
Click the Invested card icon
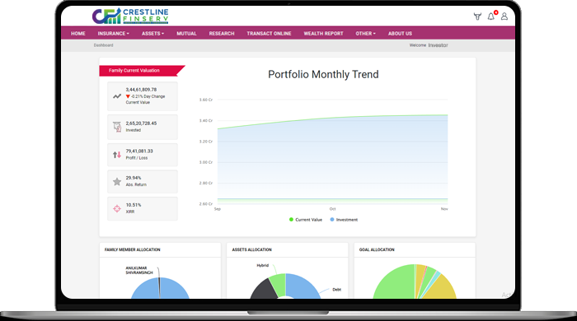pyautogui.click(x=117, y=127)
